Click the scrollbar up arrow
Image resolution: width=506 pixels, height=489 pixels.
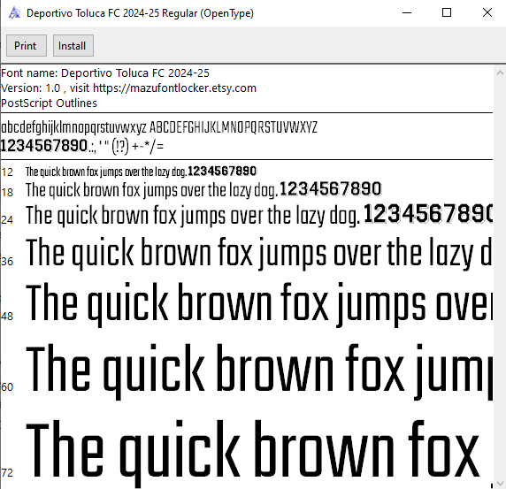click(500, 73)
